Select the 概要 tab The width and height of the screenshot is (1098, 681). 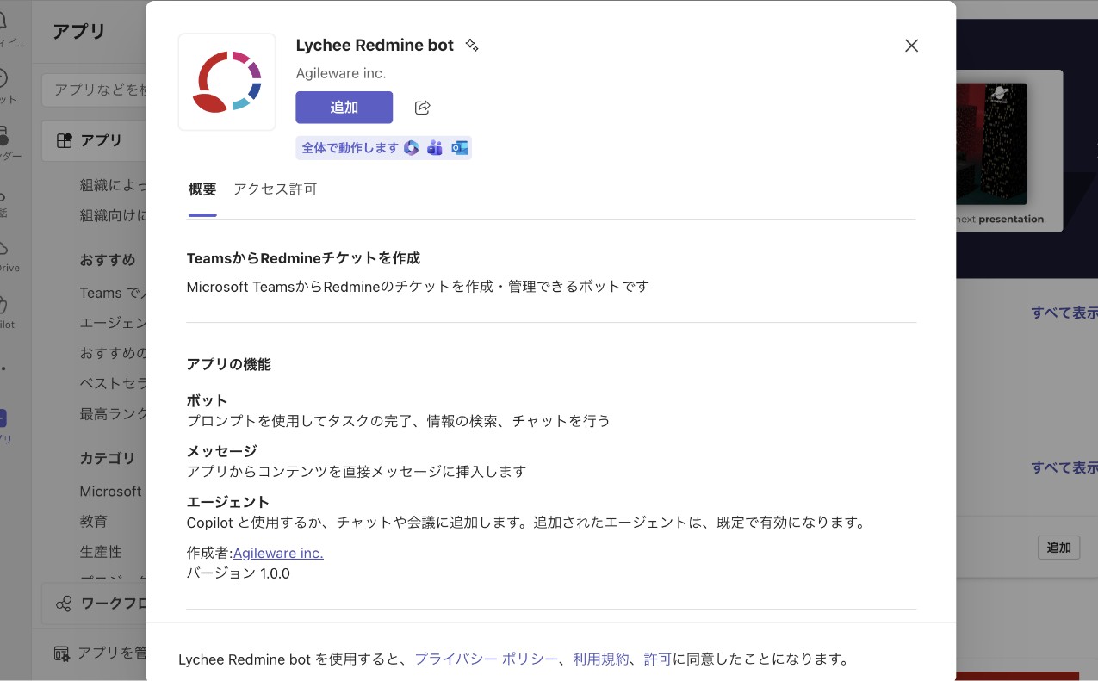202,189
